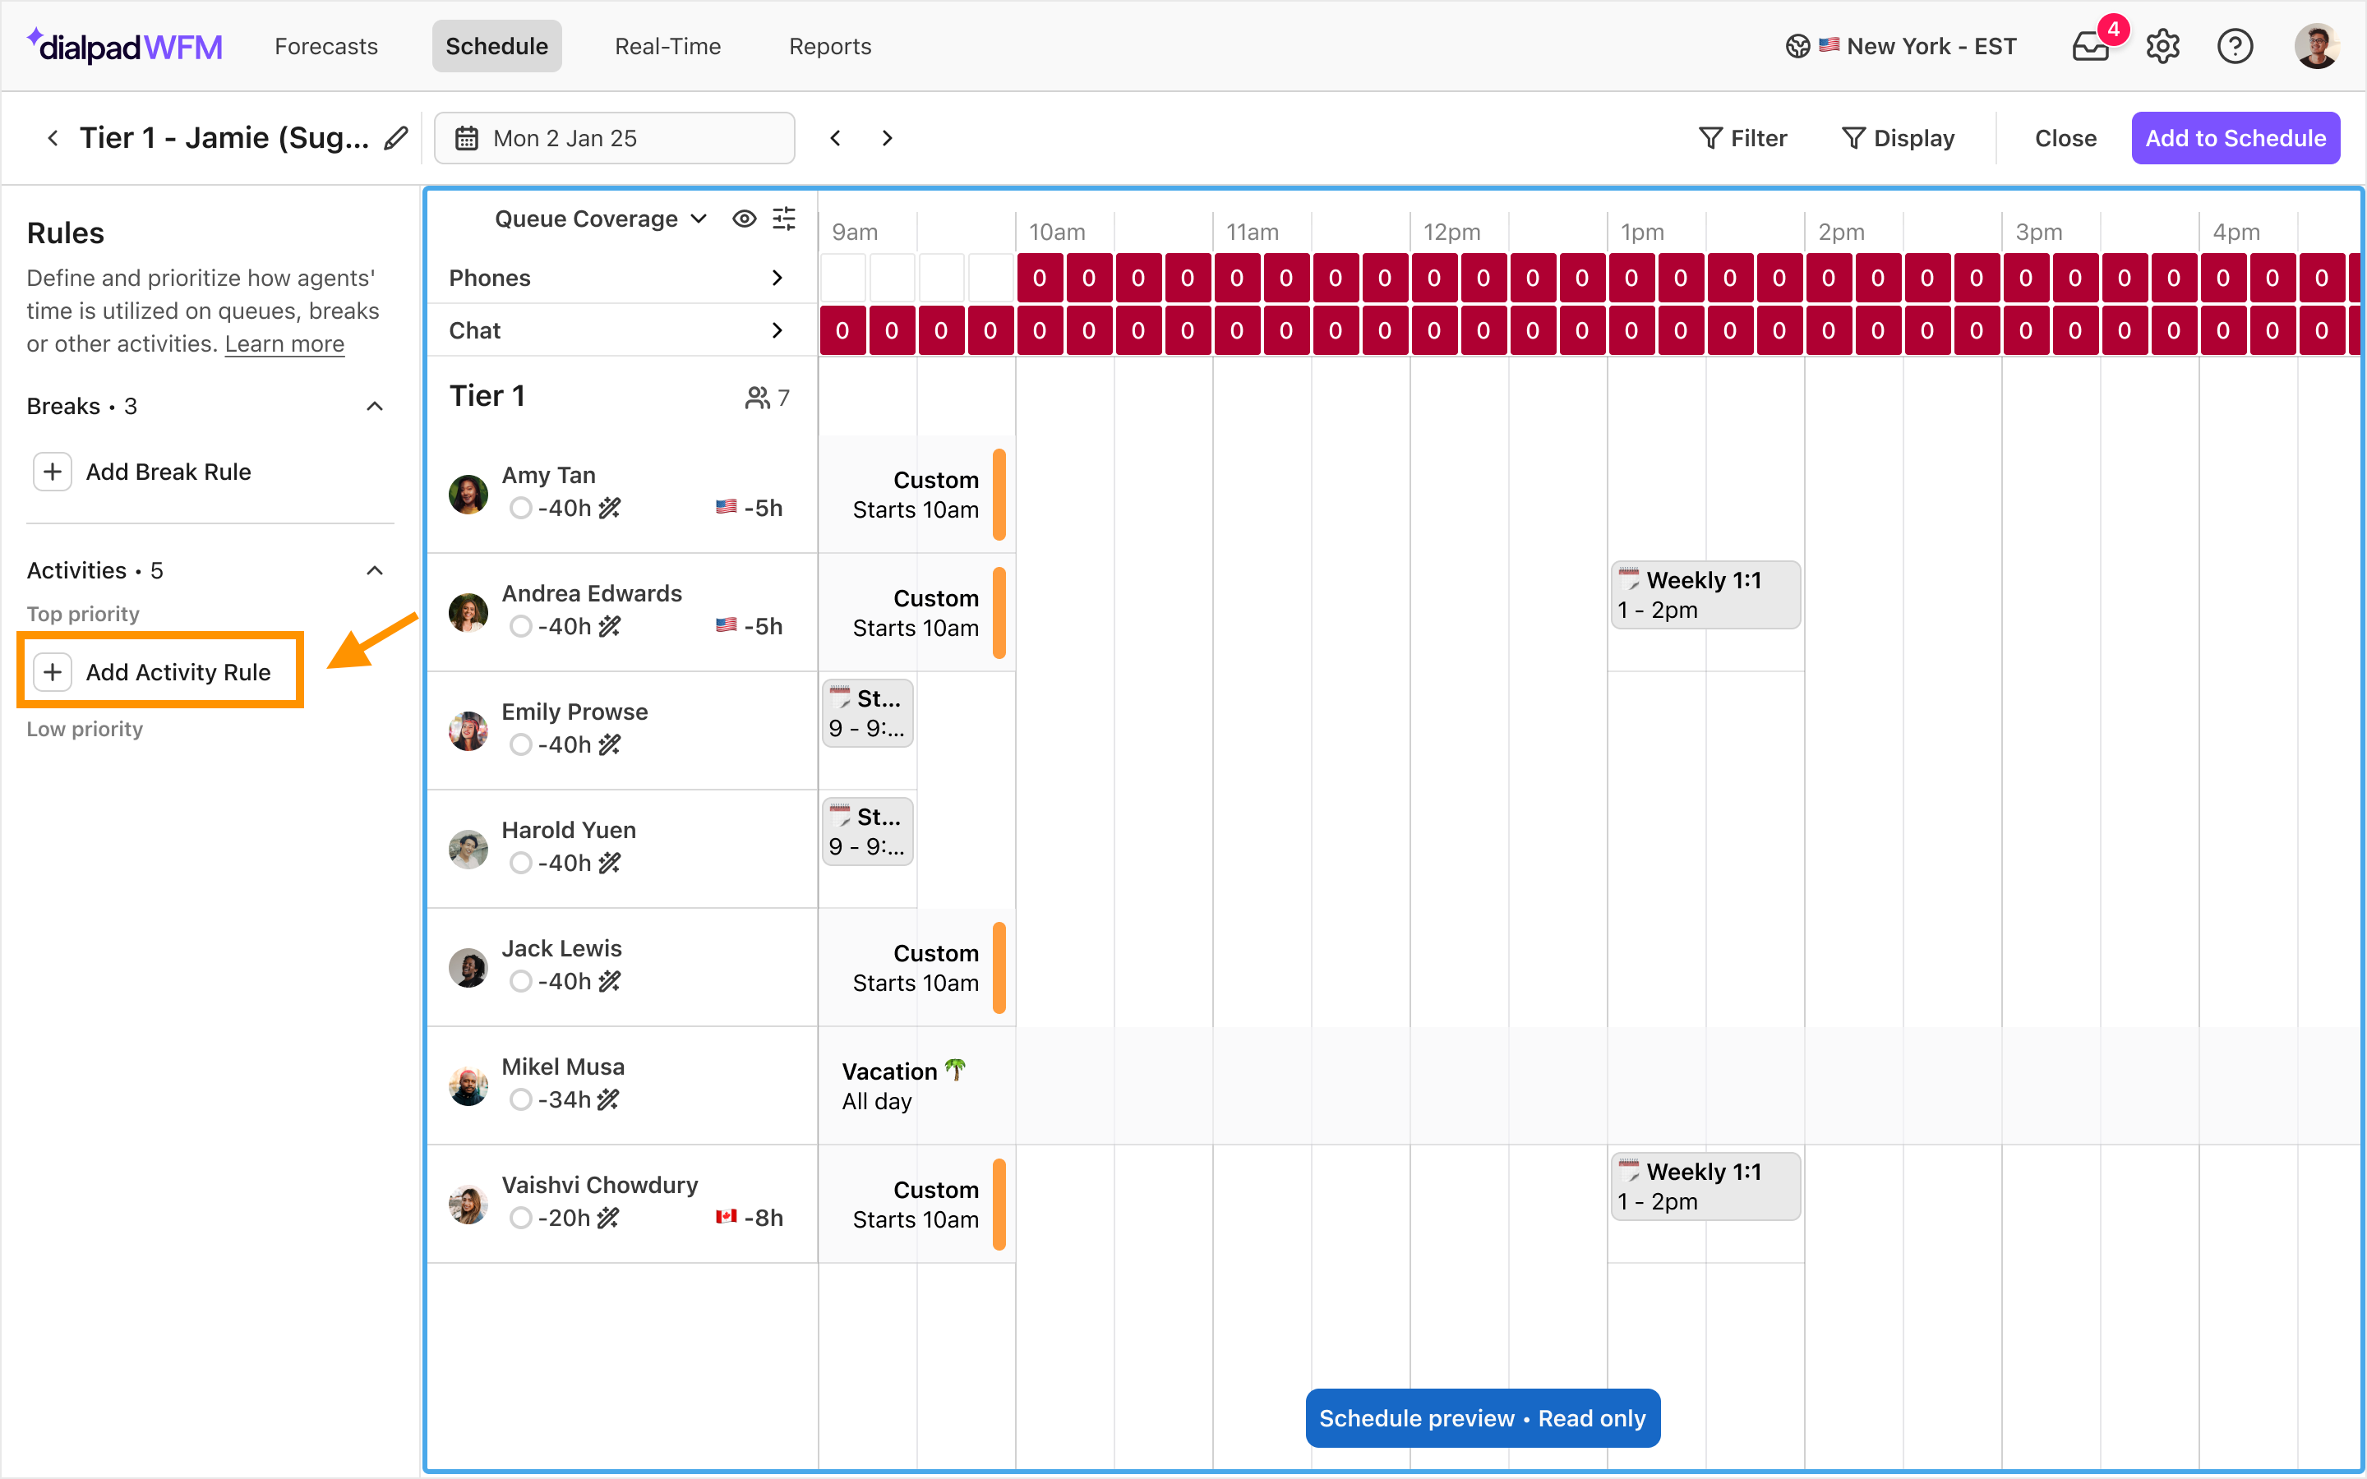Open the user profile avatar

[x=2316, y=46]
